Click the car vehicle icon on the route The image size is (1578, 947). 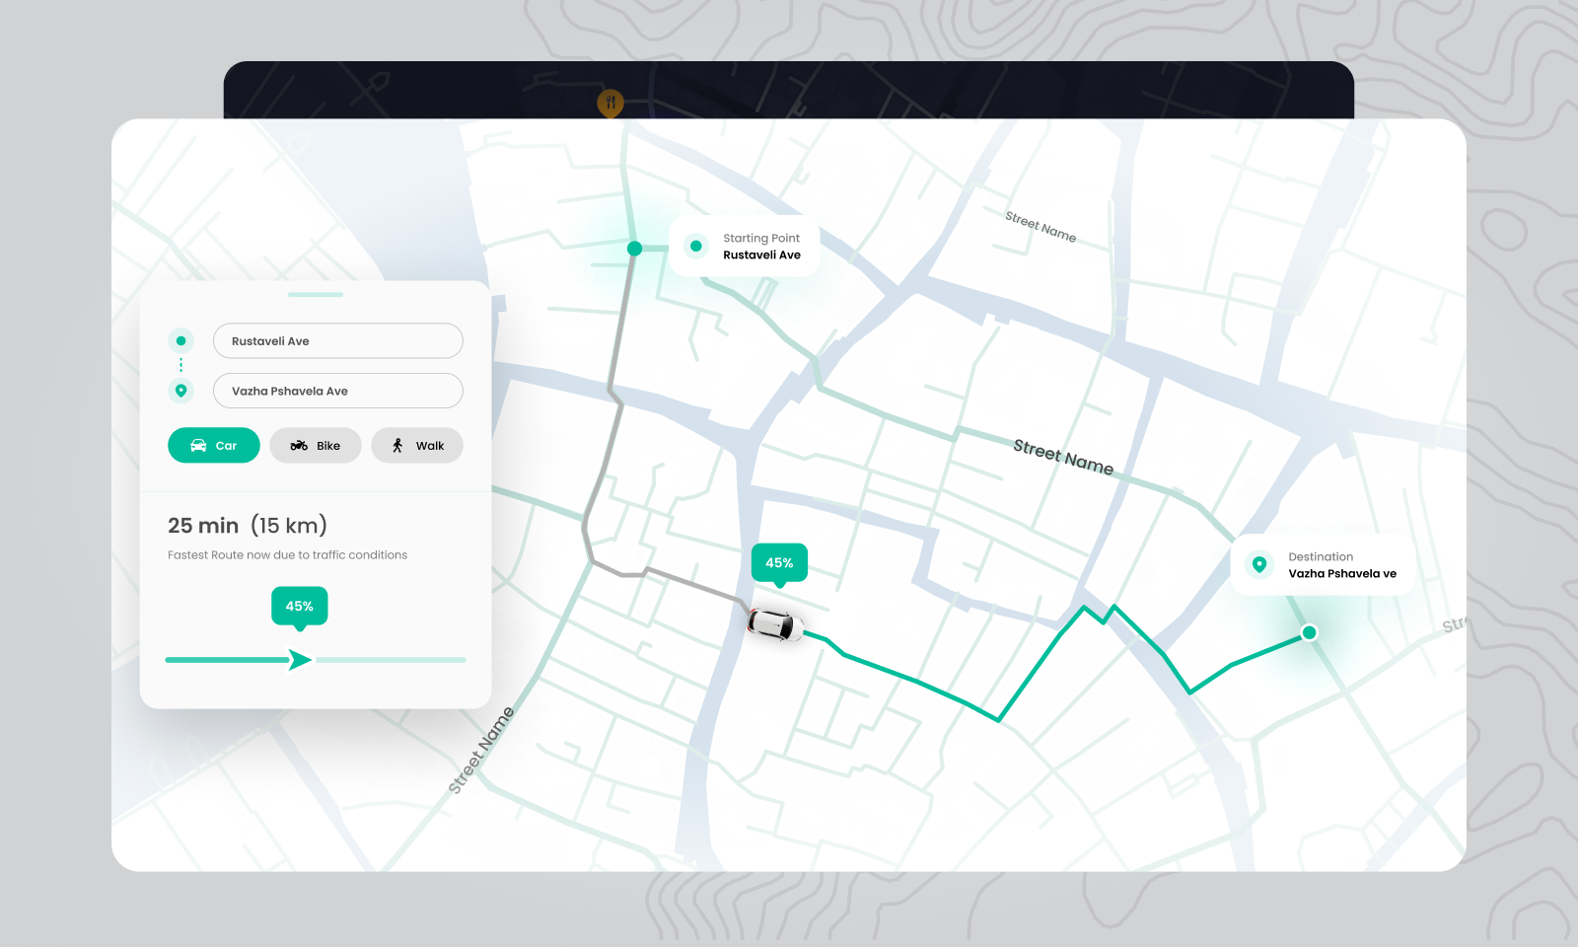[x=775, y=625]
